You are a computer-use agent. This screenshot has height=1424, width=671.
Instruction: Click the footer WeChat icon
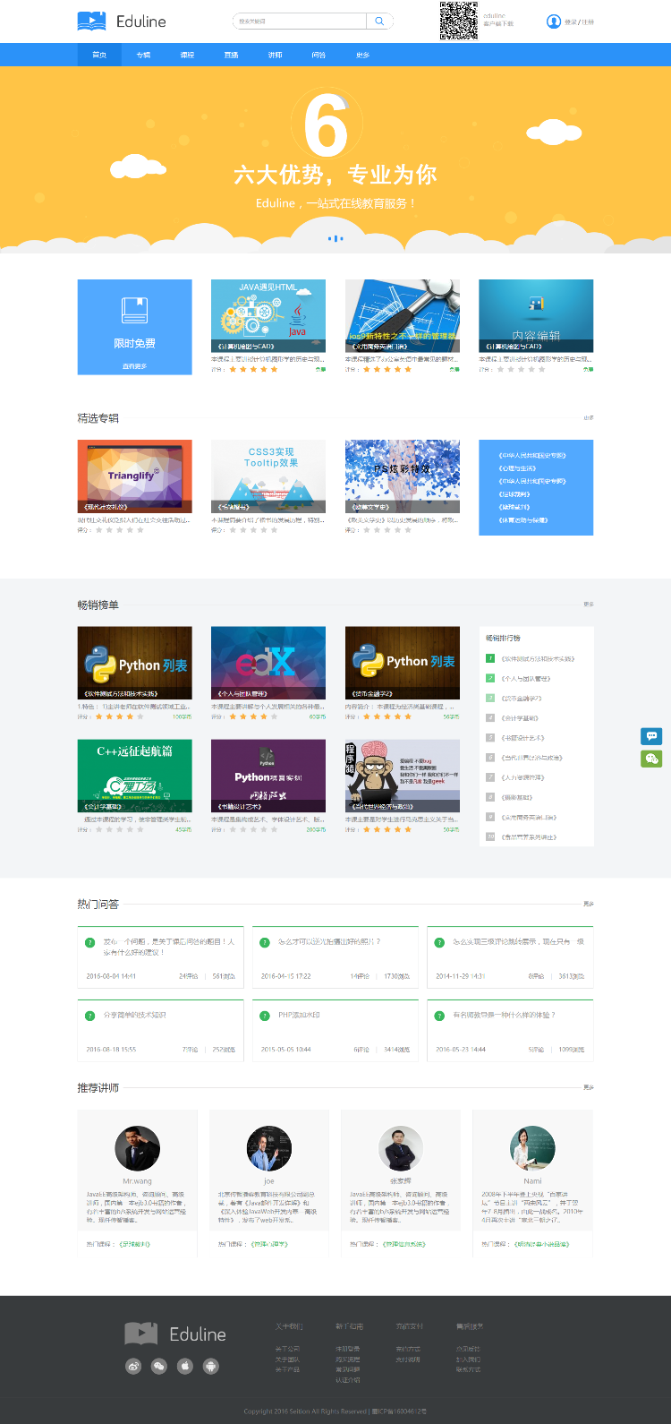point(159,1366)
